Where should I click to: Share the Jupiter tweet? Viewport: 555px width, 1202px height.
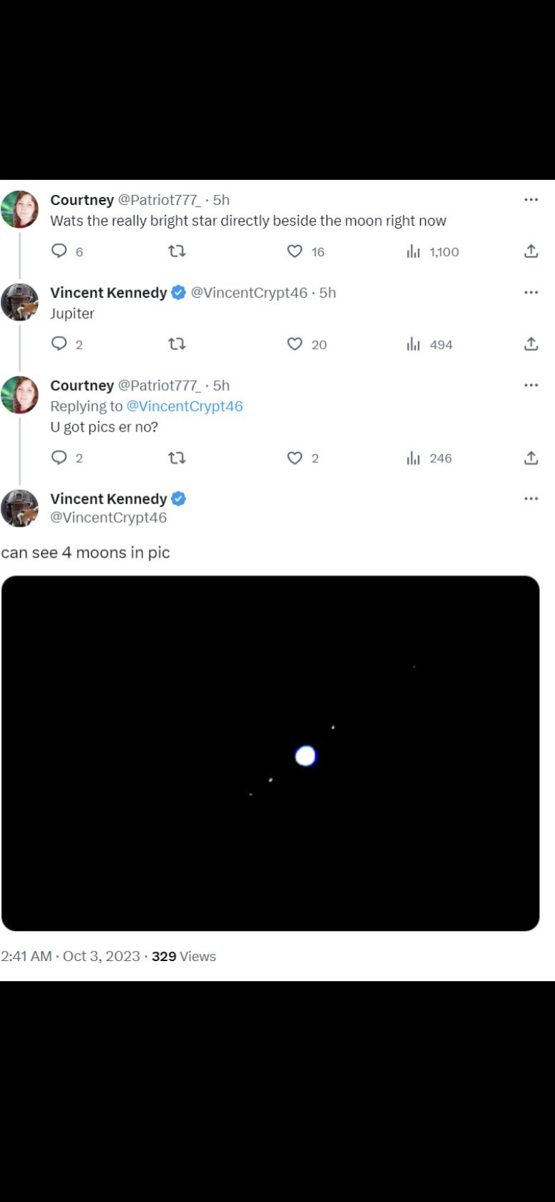(531, 344)
